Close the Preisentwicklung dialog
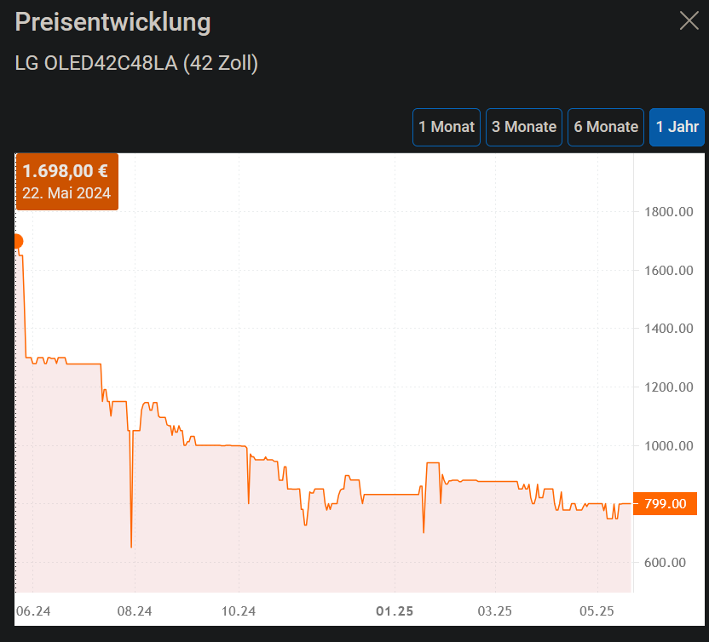 tap(689, 20)
